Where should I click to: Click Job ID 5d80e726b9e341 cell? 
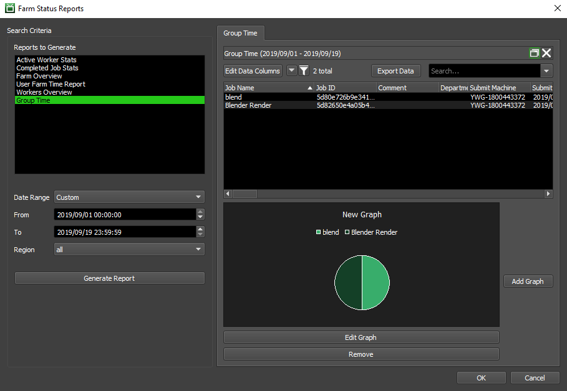346,97
